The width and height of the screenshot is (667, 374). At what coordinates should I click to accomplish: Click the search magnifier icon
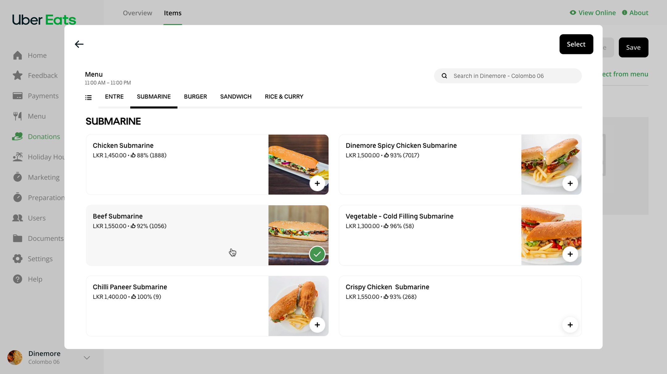[x=444, y=76]
